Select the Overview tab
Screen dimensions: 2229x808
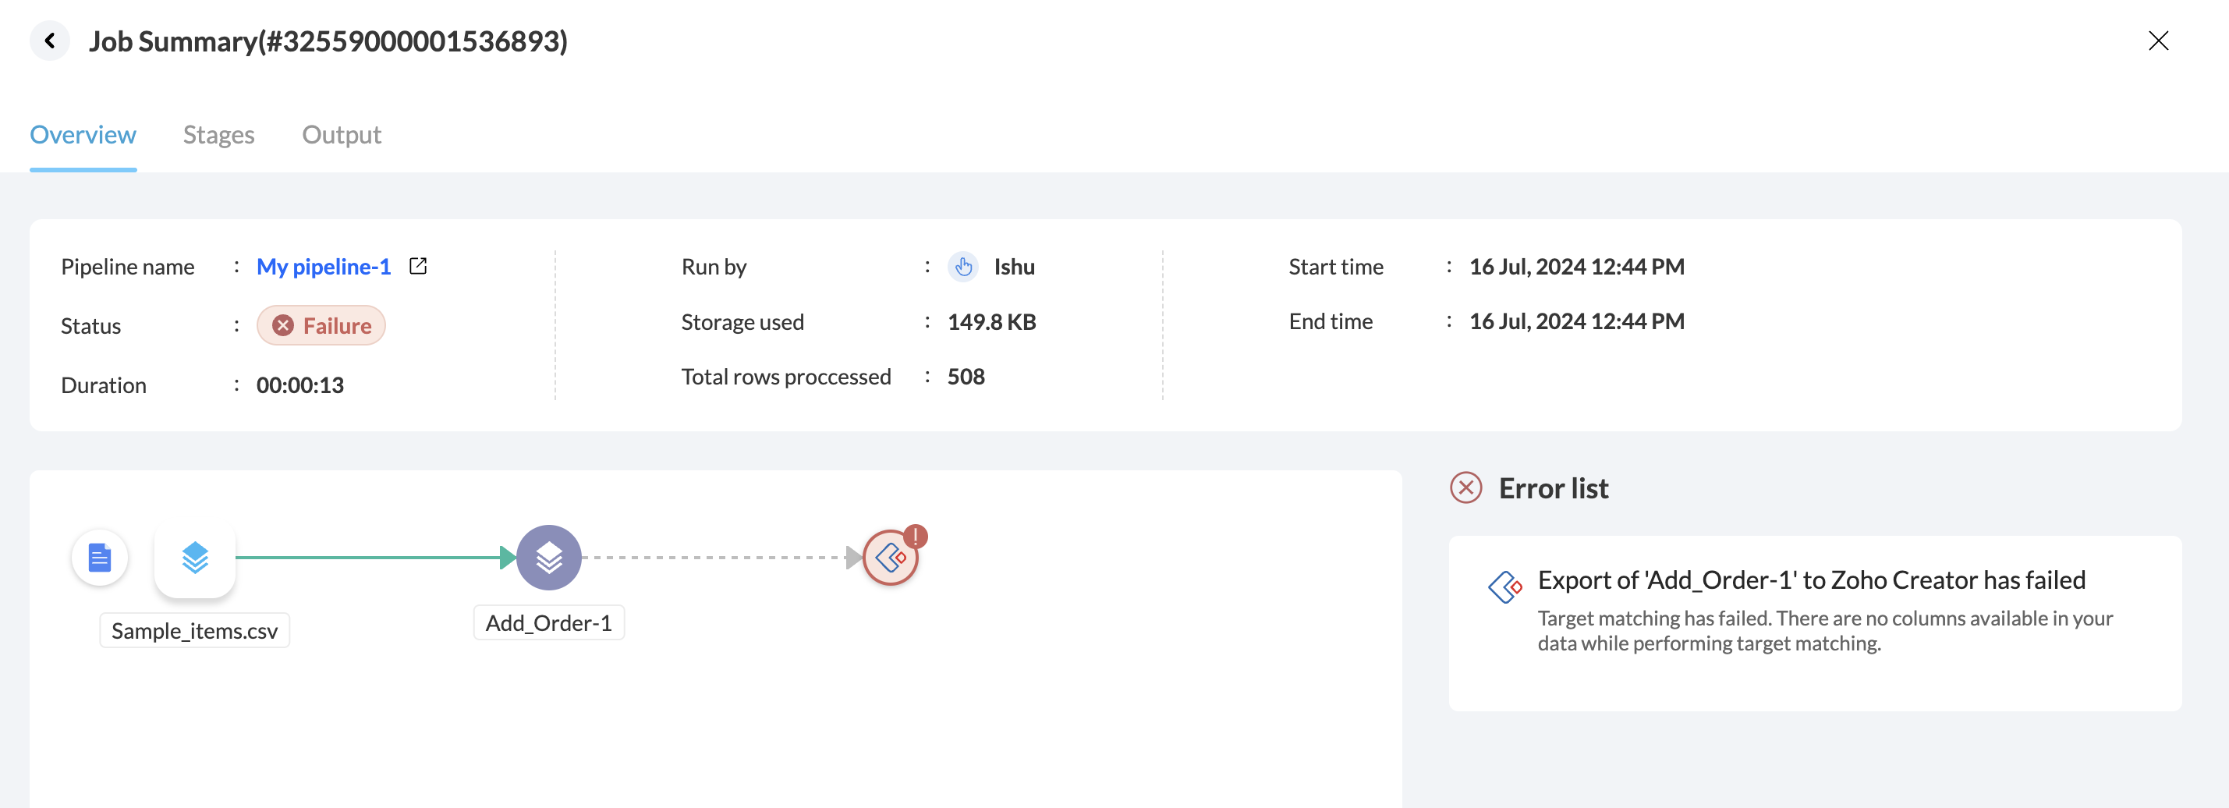(83, 135)
